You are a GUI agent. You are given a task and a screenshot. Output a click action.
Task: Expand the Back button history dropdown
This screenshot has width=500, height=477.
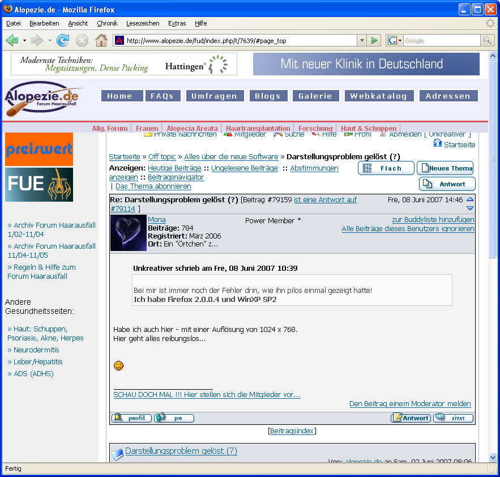pyautogui.click(x=24, y=40)
